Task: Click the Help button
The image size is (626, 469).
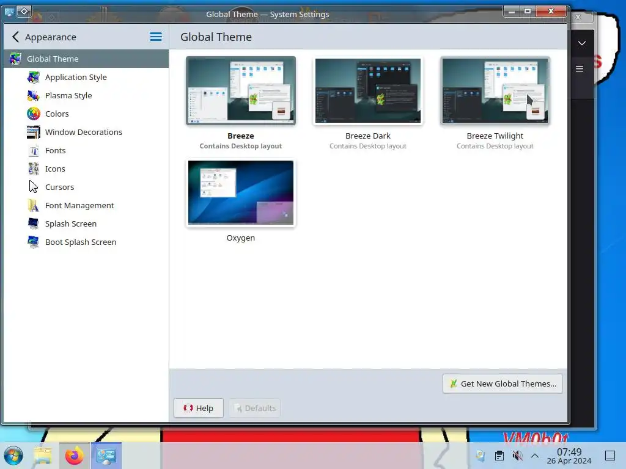Action: 199,408
